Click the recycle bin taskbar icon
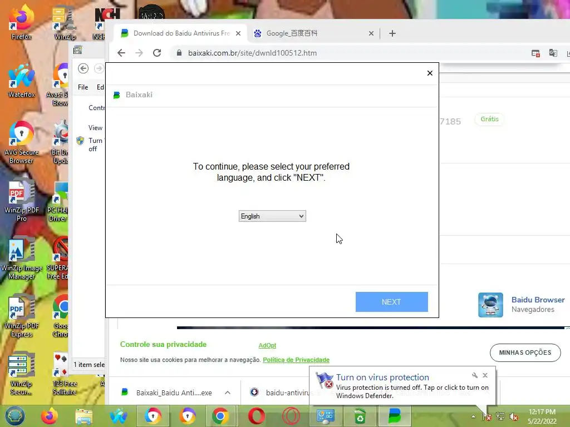This screenshot has height=427, width=570. 360,416
